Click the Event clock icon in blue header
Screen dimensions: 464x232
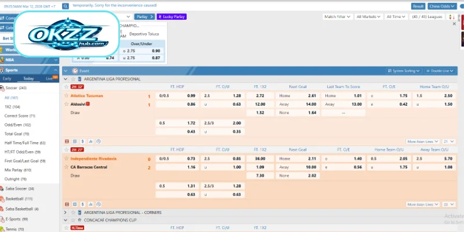(75, 71)
